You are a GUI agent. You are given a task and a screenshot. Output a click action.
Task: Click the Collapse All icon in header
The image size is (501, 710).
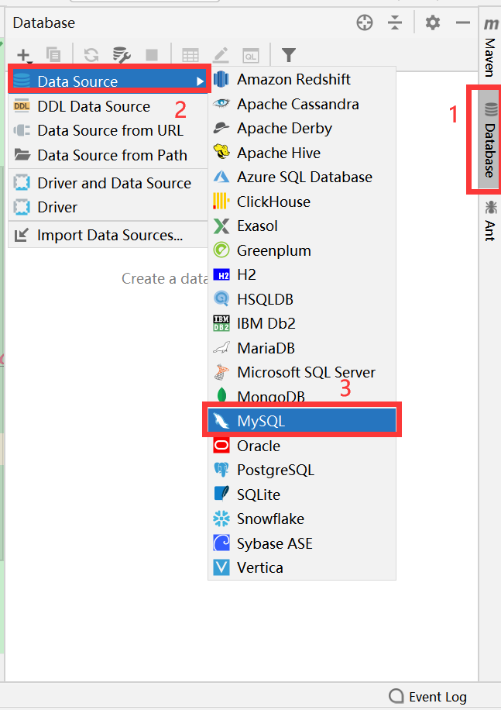click(395, 22)
